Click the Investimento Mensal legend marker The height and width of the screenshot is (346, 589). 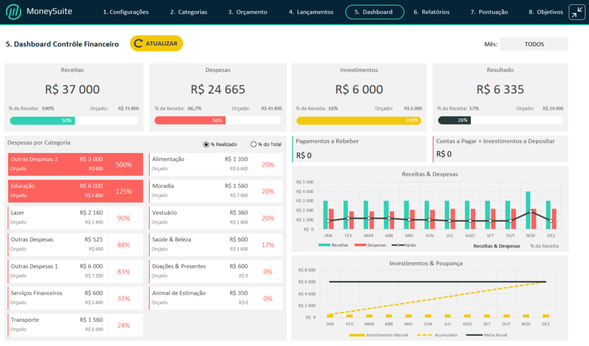tap(357, 335)
